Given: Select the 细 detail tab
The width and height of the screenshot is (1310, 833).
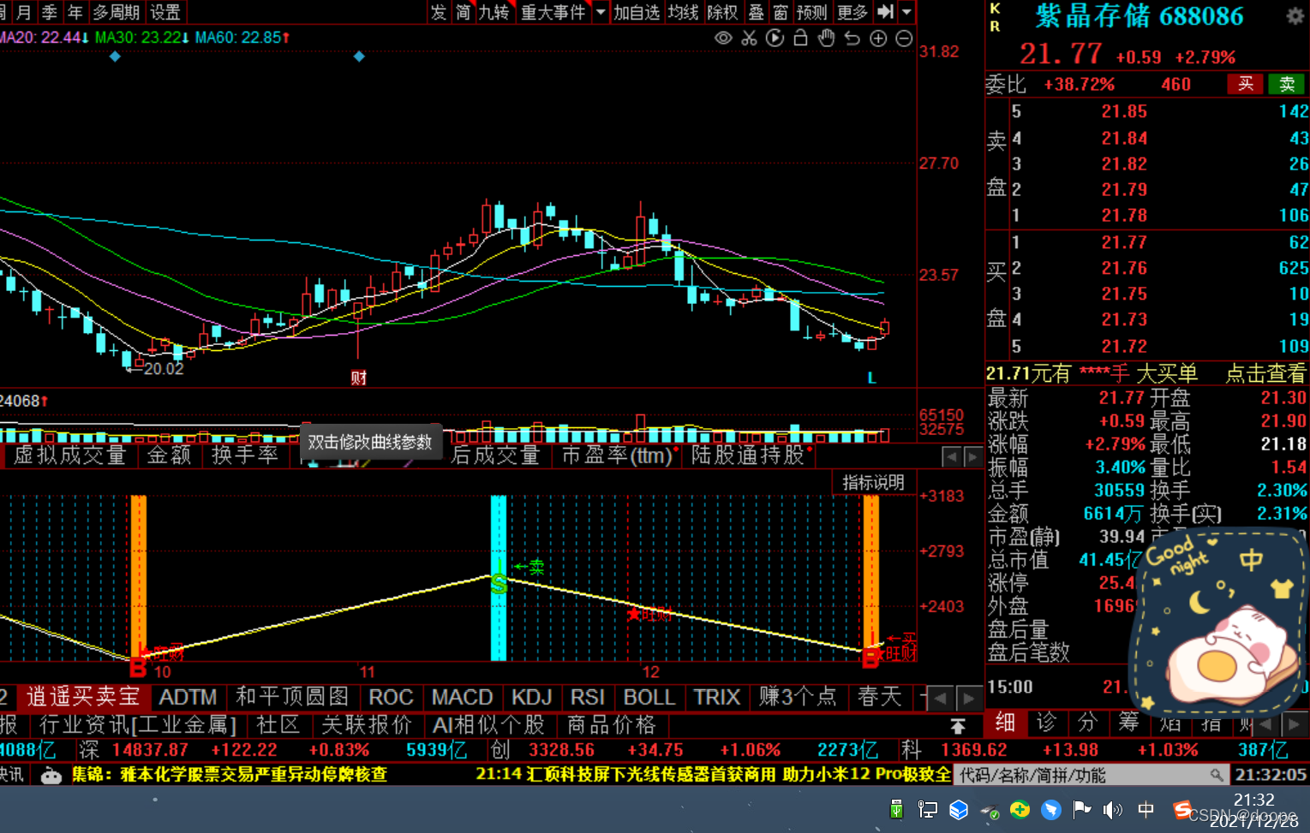Looking at the screenshot, I should tap(1005, 723).
